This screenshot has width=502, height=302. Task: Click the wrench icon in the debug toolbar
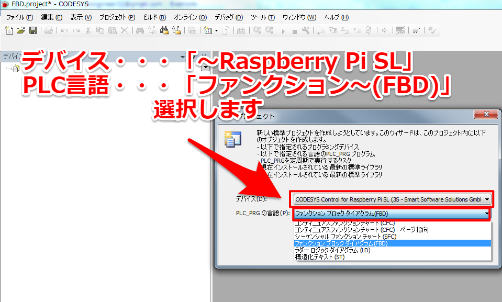click(306, 30)
